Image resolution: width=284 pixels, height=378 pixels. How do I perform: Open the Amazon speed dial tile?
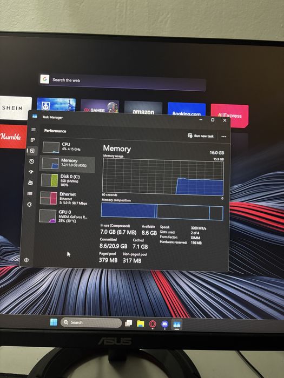[143, 107]
